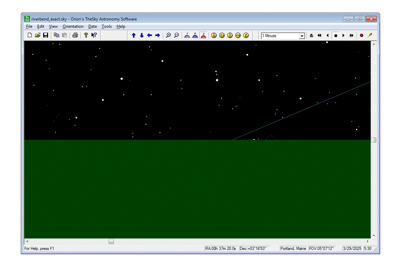Toggle the red record trail button
Viewport: 401px width, 267px height.
pyautogui.click(x=362, y=35)
